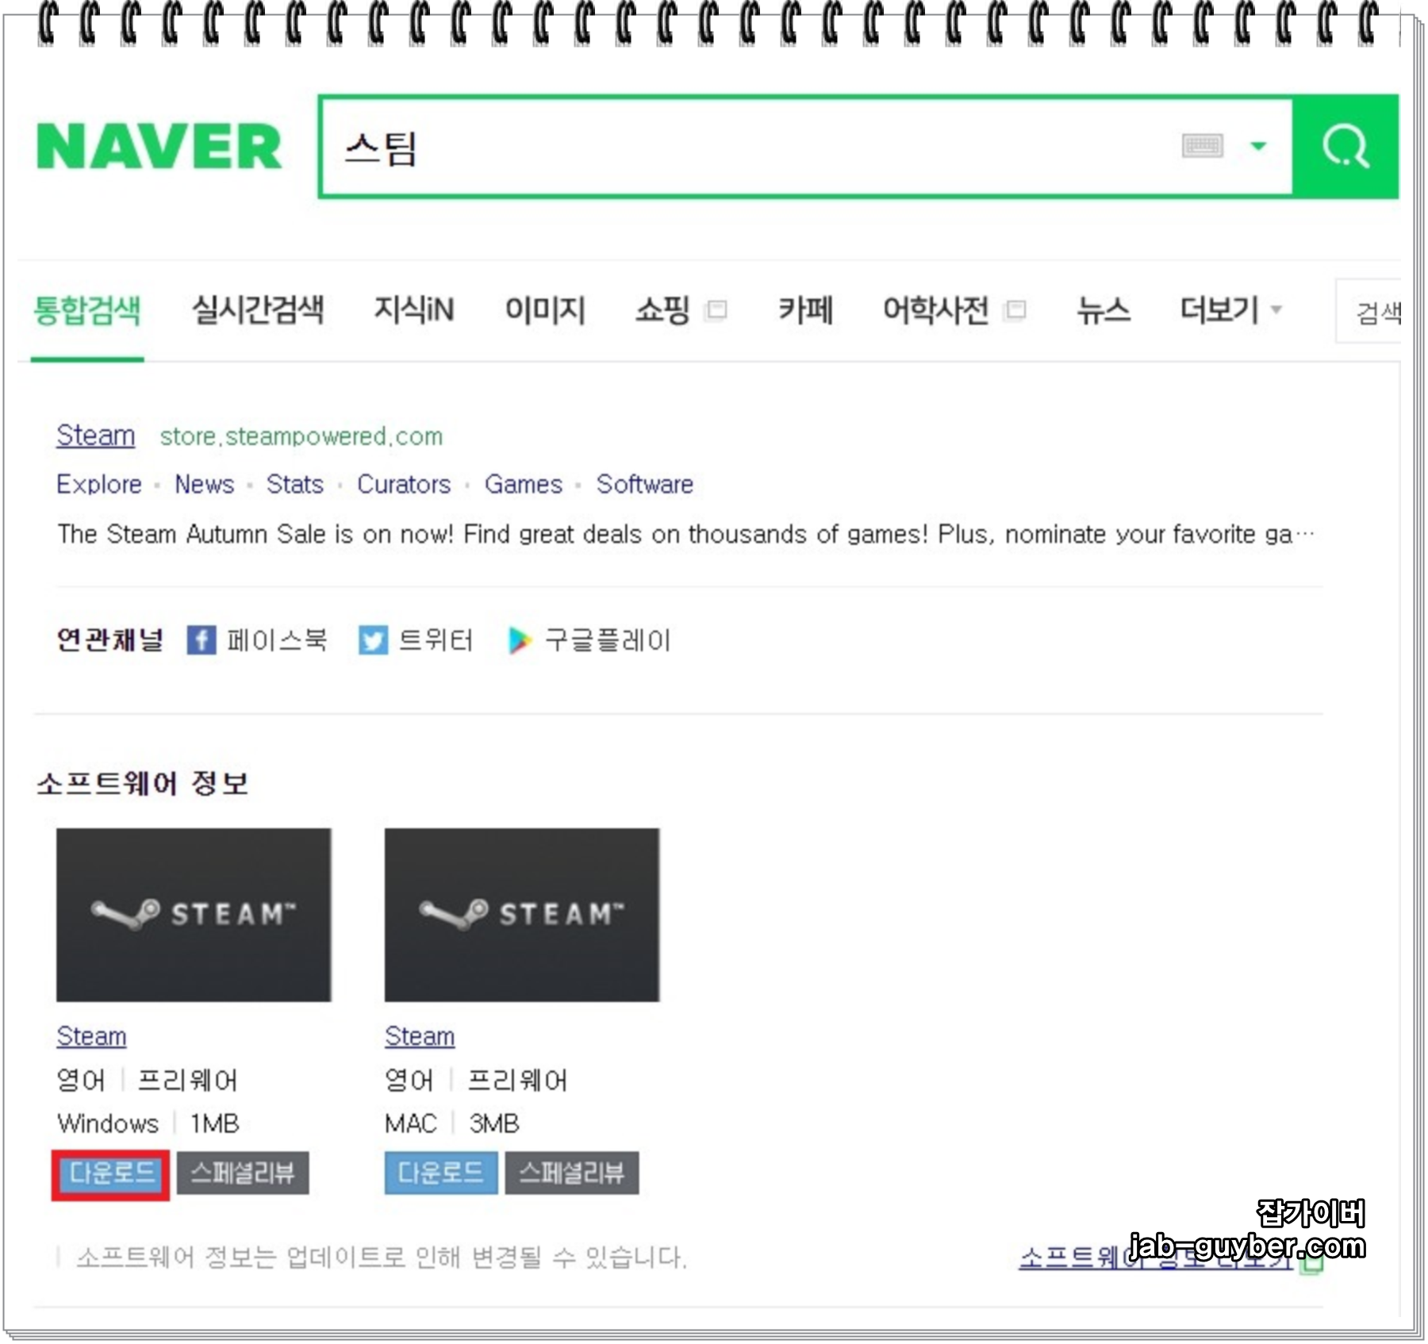Click the 연관채널 label
Viewport: 1428px width, 1344px height.
[x=109, y=640]
